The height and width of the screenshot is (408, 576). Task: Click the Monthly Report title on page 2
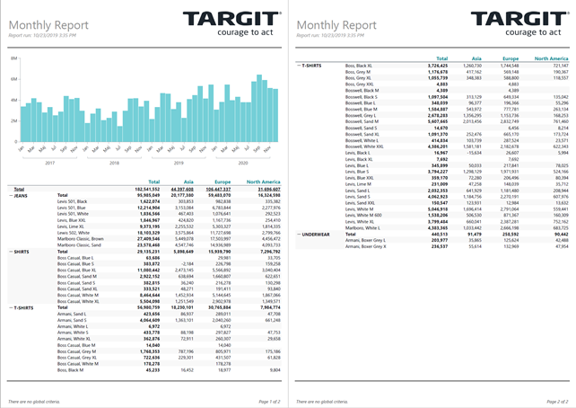336,25
